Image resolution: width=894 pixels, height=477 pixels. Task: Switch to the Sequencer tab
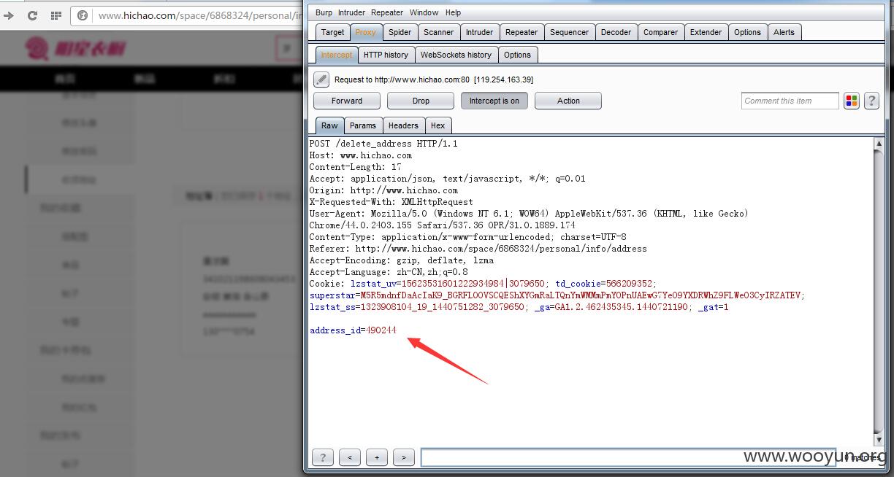tap(569, 32)
